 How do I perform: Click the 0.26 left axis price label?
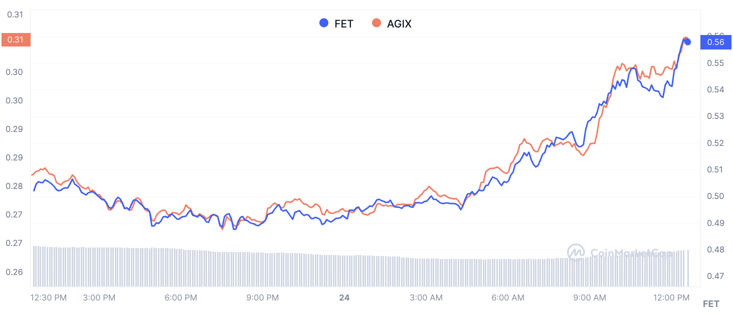(x=15, y=272)
